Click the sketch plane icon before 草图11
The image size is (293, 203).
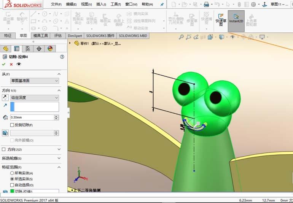(264, 4)
